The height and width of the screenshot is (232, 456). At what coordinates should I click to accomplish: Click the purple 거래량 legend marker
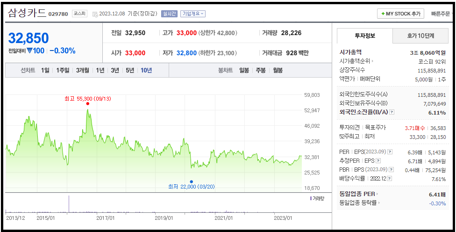pyautogui.click(x=311, y=198)
